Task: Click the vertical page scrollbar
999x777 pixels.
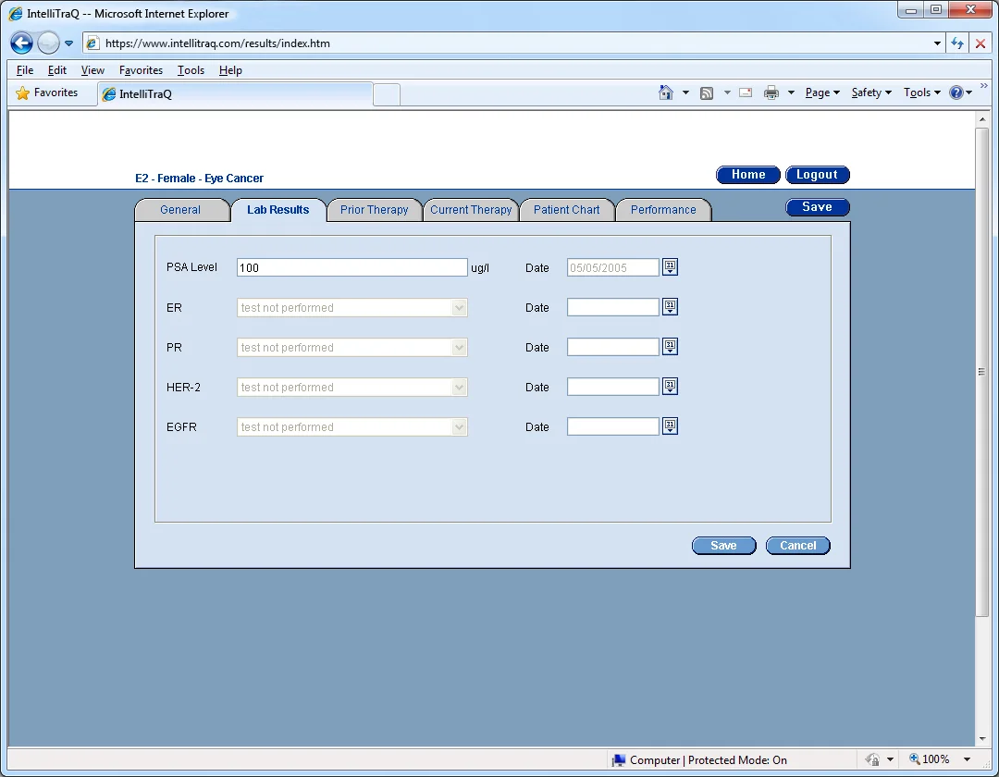Action: [981, 372]
